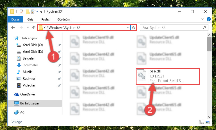
Task: Open the Properties quick access icon
Action: [21, 12]
